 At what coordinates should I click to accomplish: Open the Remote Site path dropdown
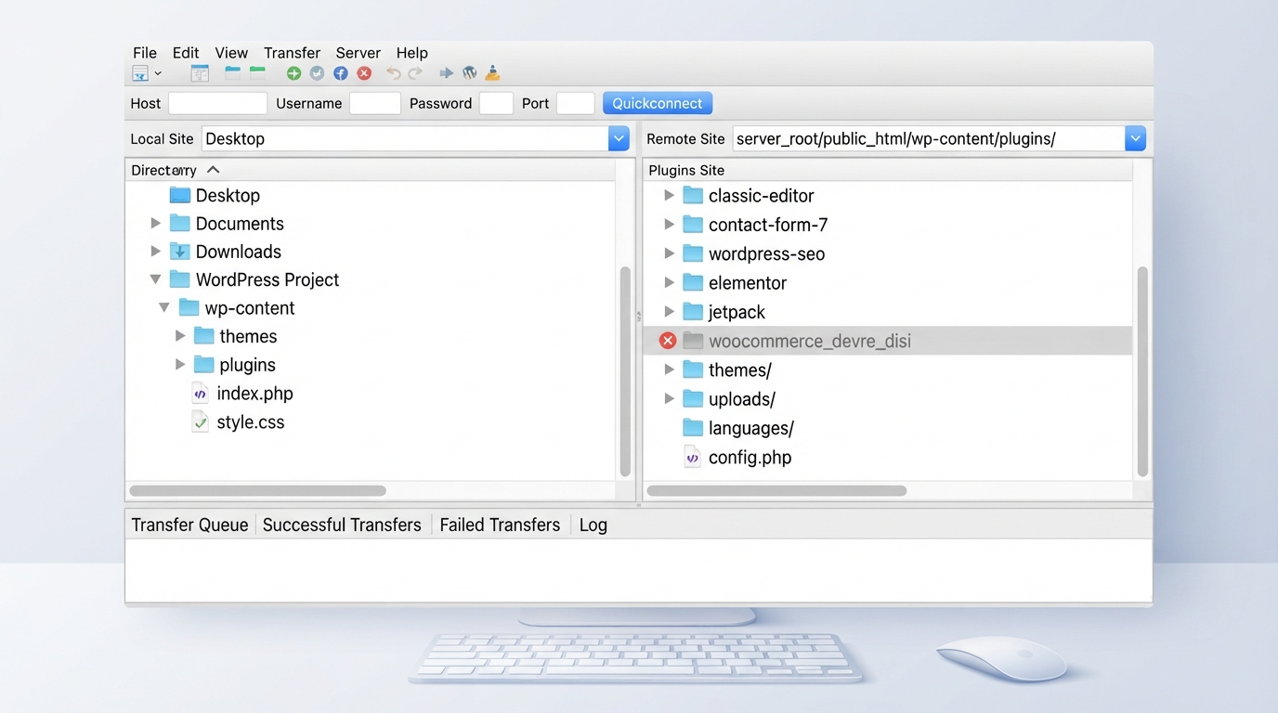[1135, 138]
